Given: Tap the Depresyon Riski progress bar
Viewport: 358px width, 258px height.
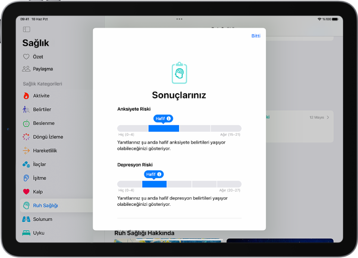Looking at the screenshot, I should point(179,184).
